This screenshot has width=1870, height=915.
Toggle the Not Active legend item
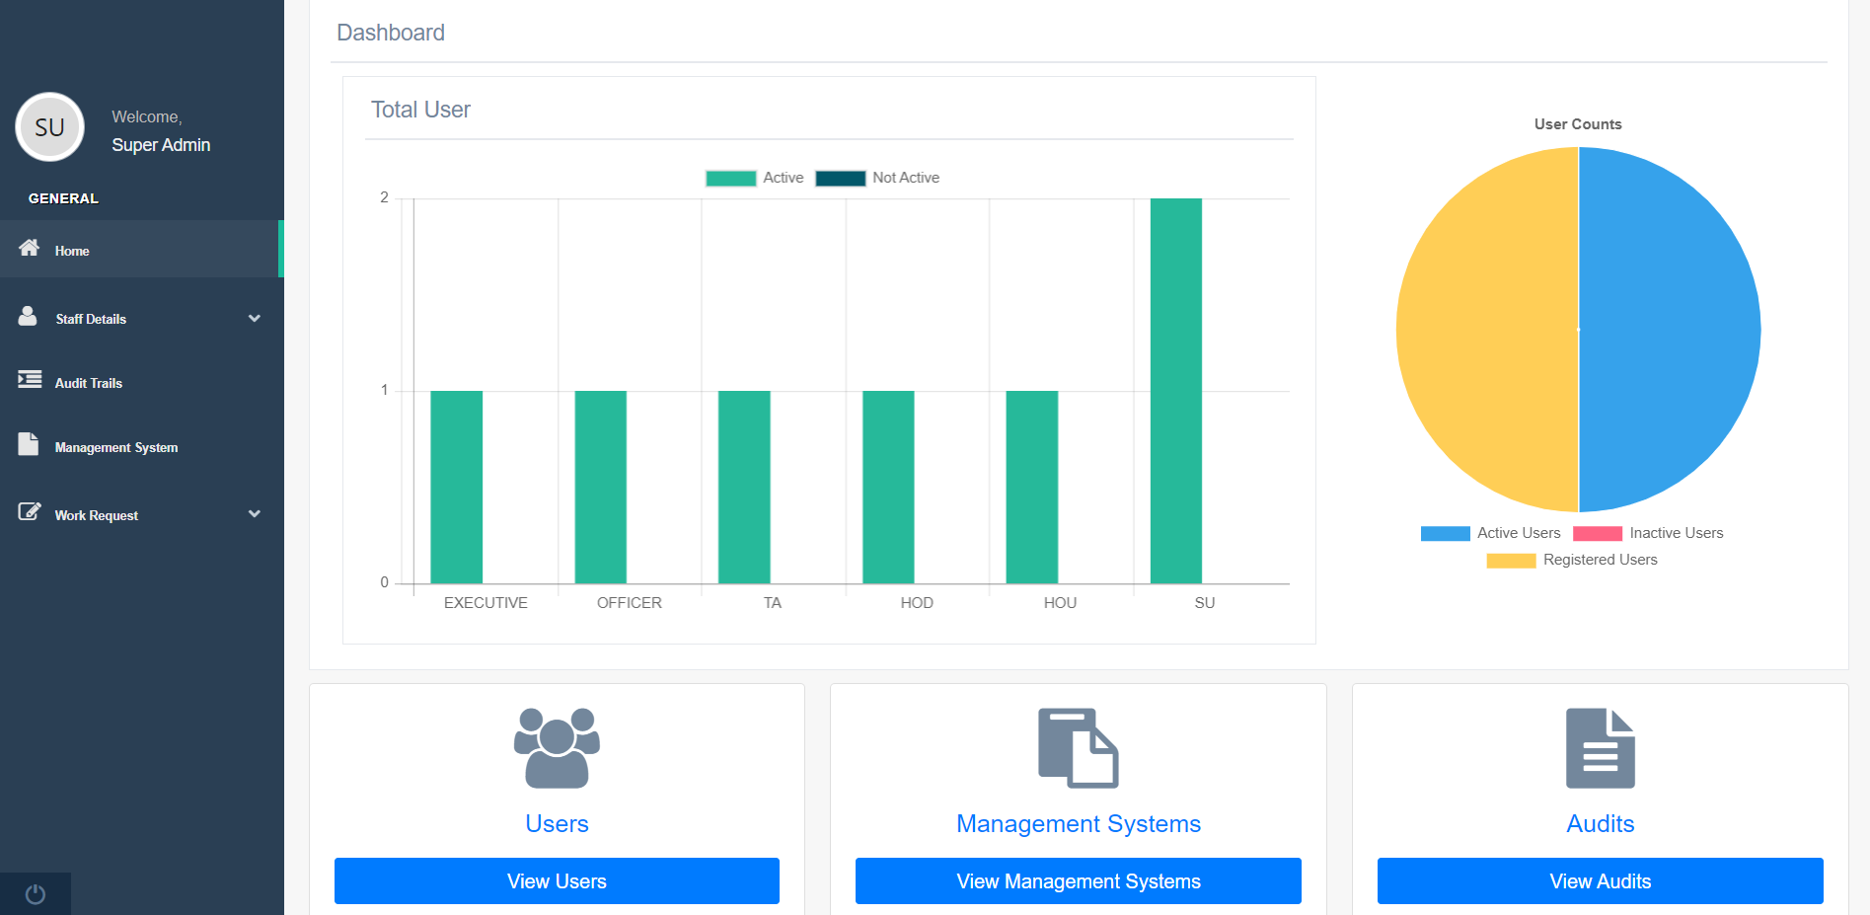pos(877,178)
